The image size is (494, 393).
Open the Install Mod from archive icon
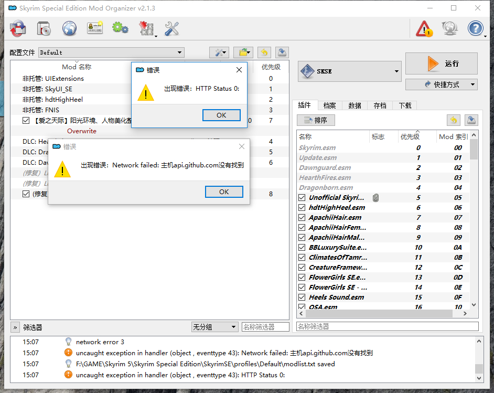point(18,28)
